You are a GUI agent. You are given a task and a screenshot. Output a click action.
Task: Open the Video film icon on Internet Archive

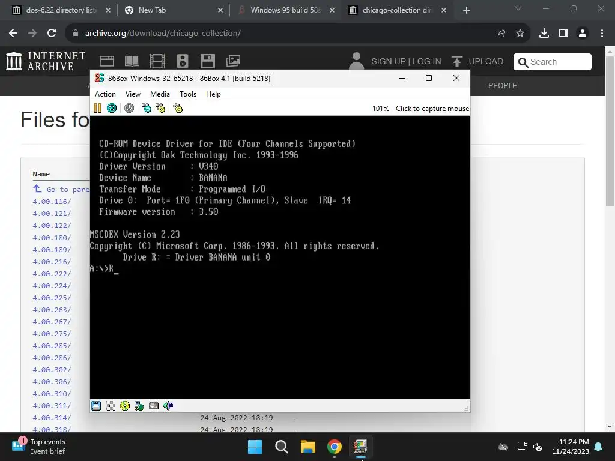click(157, 61)
